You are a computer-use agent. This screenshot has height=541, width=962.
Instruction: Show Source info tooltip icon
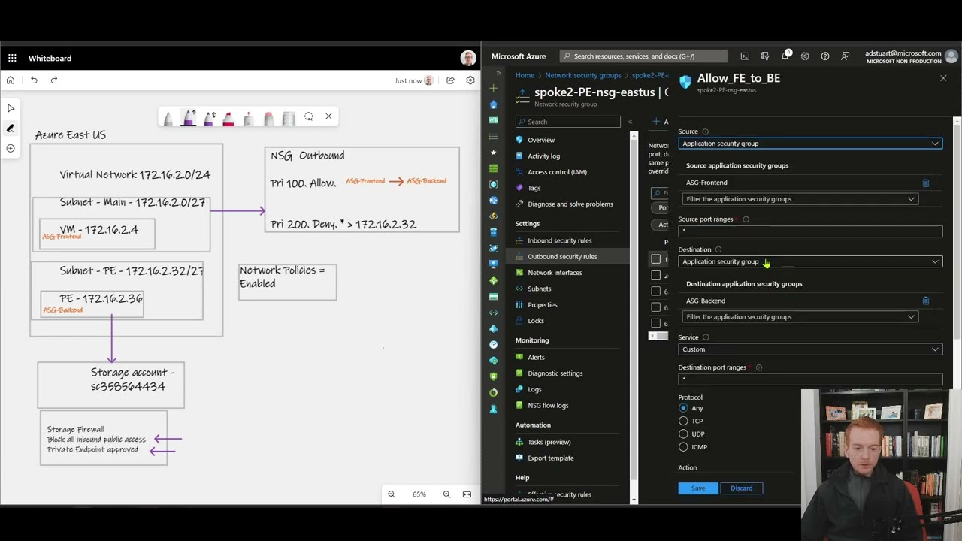tap(705, 131)
